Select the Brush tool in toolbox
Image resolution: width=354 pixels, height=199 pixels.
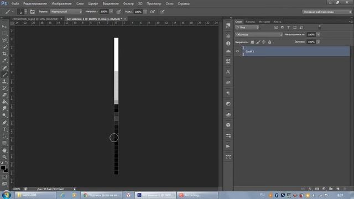(x=4, y=75)
